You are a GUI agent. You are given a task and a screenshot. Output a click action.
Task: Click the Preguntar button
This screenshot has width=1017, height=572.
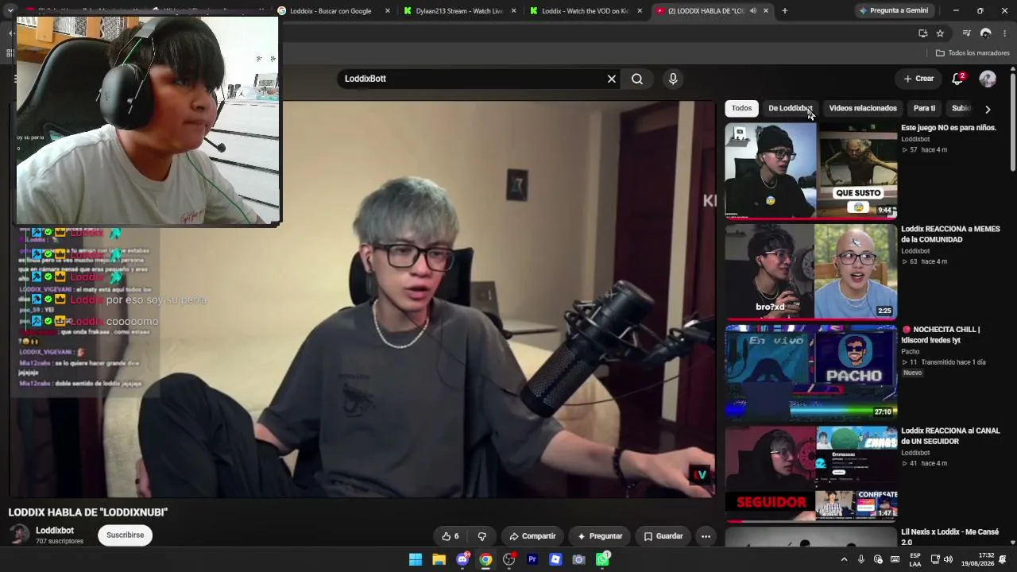[x=600, y=536]
